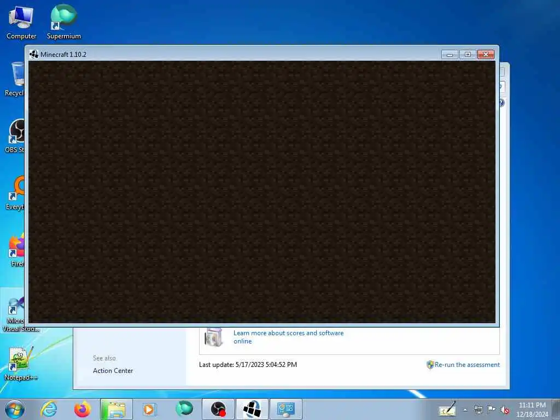Open the Action Center flag tray icon
The width and height of the screenshot is (560, 420).
(x=492, y=410)
